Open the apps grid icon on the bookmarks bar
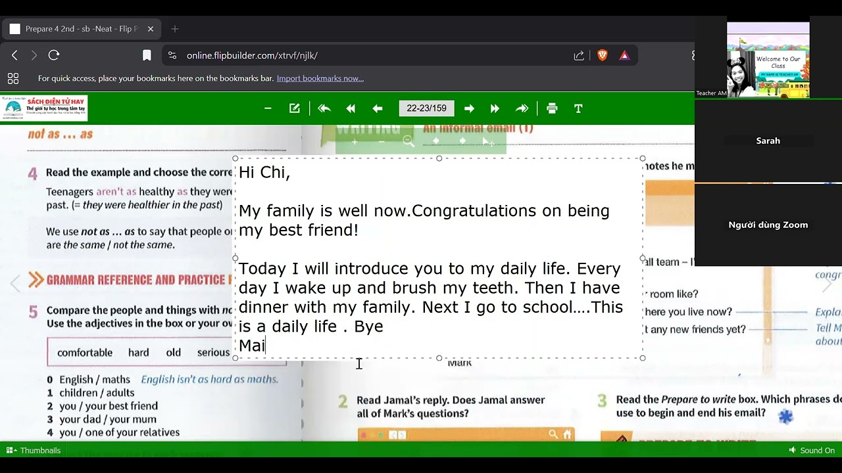 pos(13,79)
